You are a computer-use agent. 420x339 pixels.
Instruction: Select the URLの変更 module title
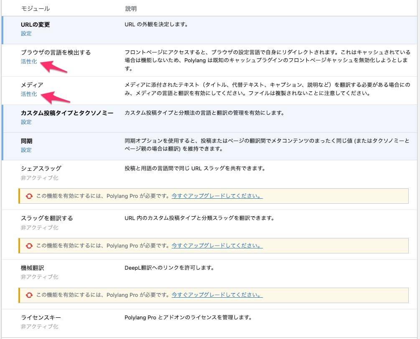(x=36, y=25)
